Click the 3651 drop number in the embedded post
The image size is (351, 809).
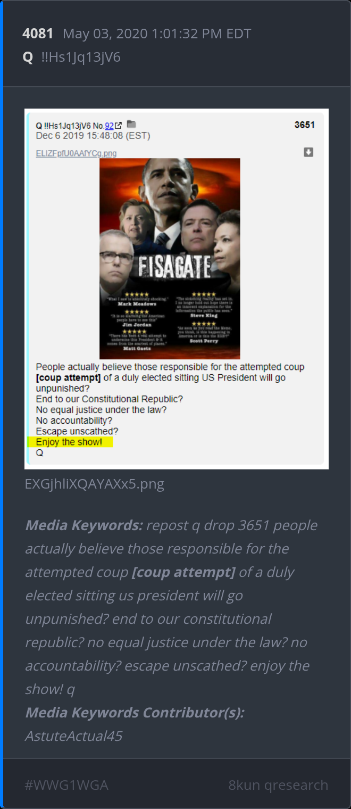click(x=305, y=125)
